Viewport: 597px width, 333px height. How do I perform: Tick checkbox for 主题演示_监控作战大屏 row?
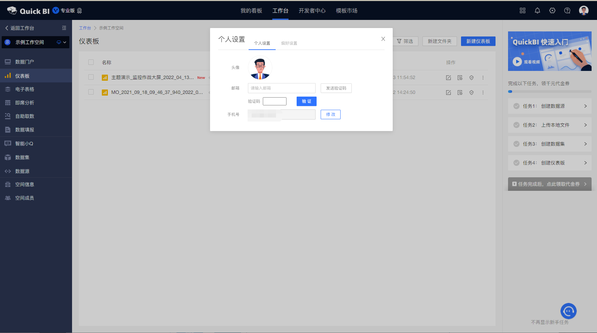coord(91,77)
